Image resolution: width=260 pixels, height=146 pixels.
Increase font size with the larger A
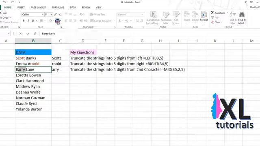[x=56, y=15]
